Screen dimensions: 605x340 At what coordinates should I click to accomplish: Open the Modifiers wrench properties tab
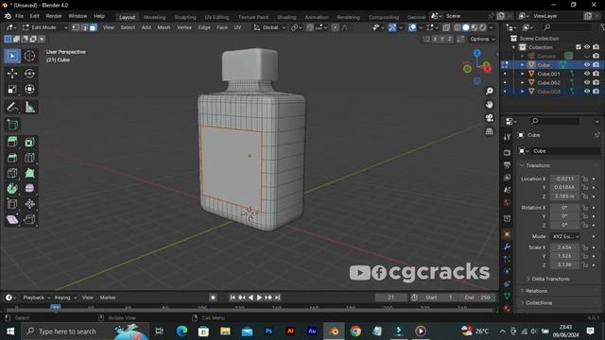[507, 246]
